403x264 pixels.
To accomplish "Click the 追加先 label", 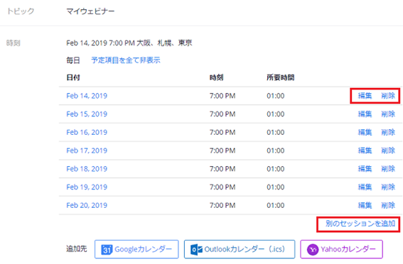I will 76,248.
